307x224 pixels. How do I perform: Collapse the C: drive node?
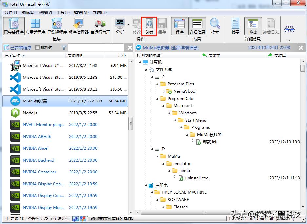(152, 77)
